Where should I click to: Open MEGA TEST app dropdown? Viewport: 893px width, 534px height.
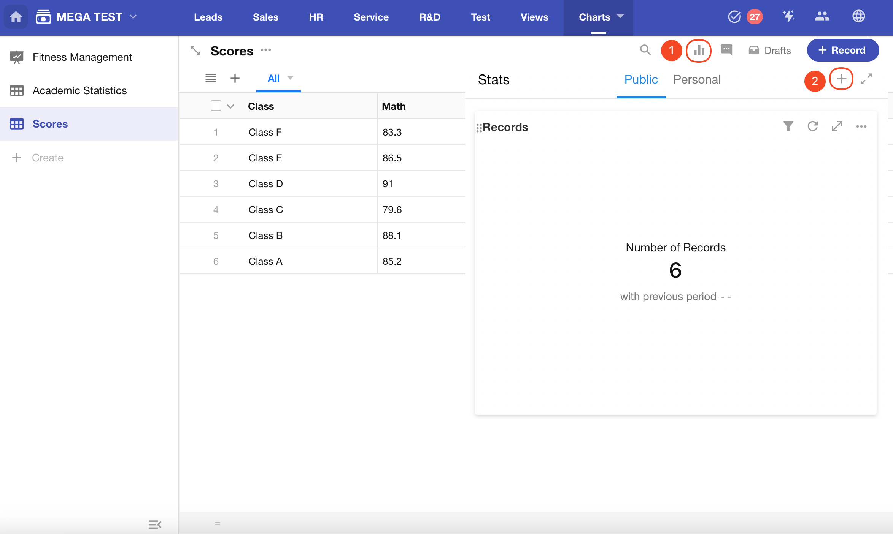coord(133,17)
